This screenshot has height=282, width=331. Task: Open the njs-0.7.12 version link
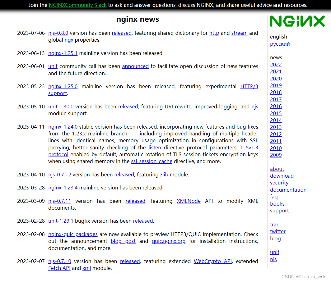59,175
